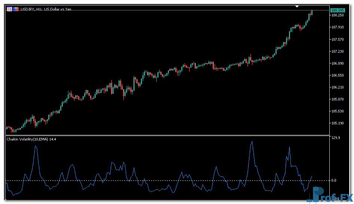The height and width of the screenshot is (204, 354).
Task: Click the current price label 108.395
Action: tap(338, 10)
